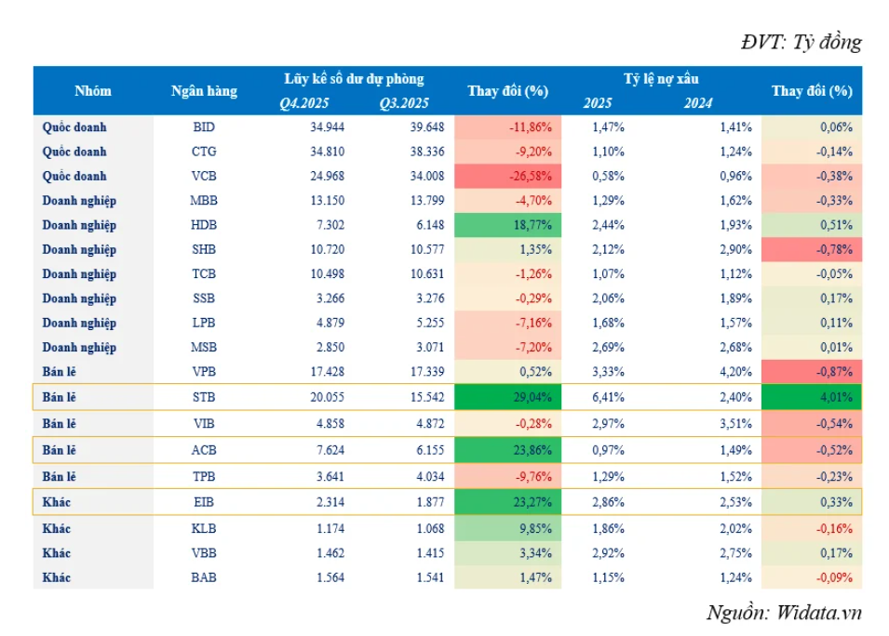Select the green 18,77% cell
The width and height of the screenshot is (889, 636).
508,225
